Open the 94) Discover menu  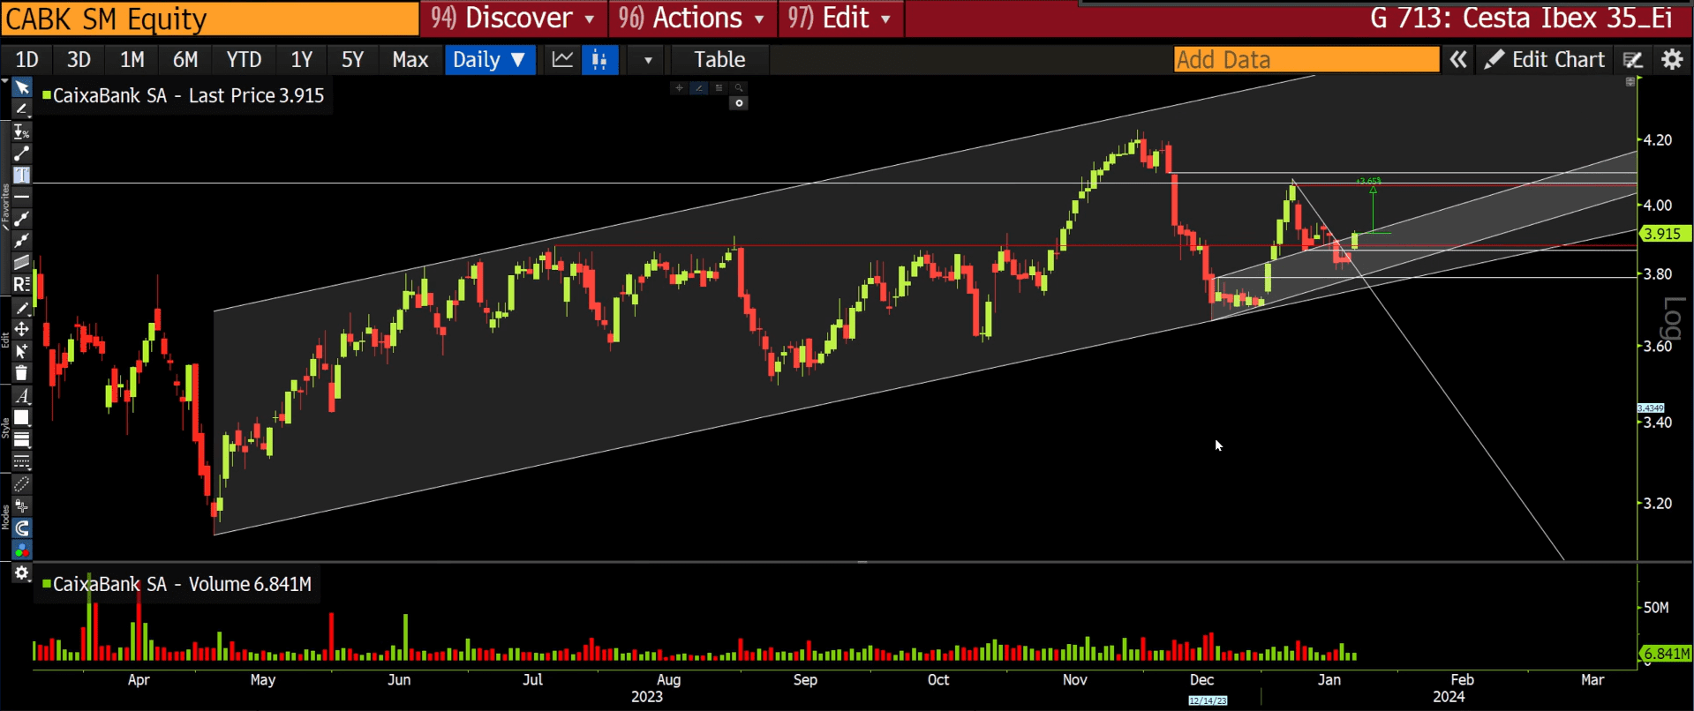514,19
